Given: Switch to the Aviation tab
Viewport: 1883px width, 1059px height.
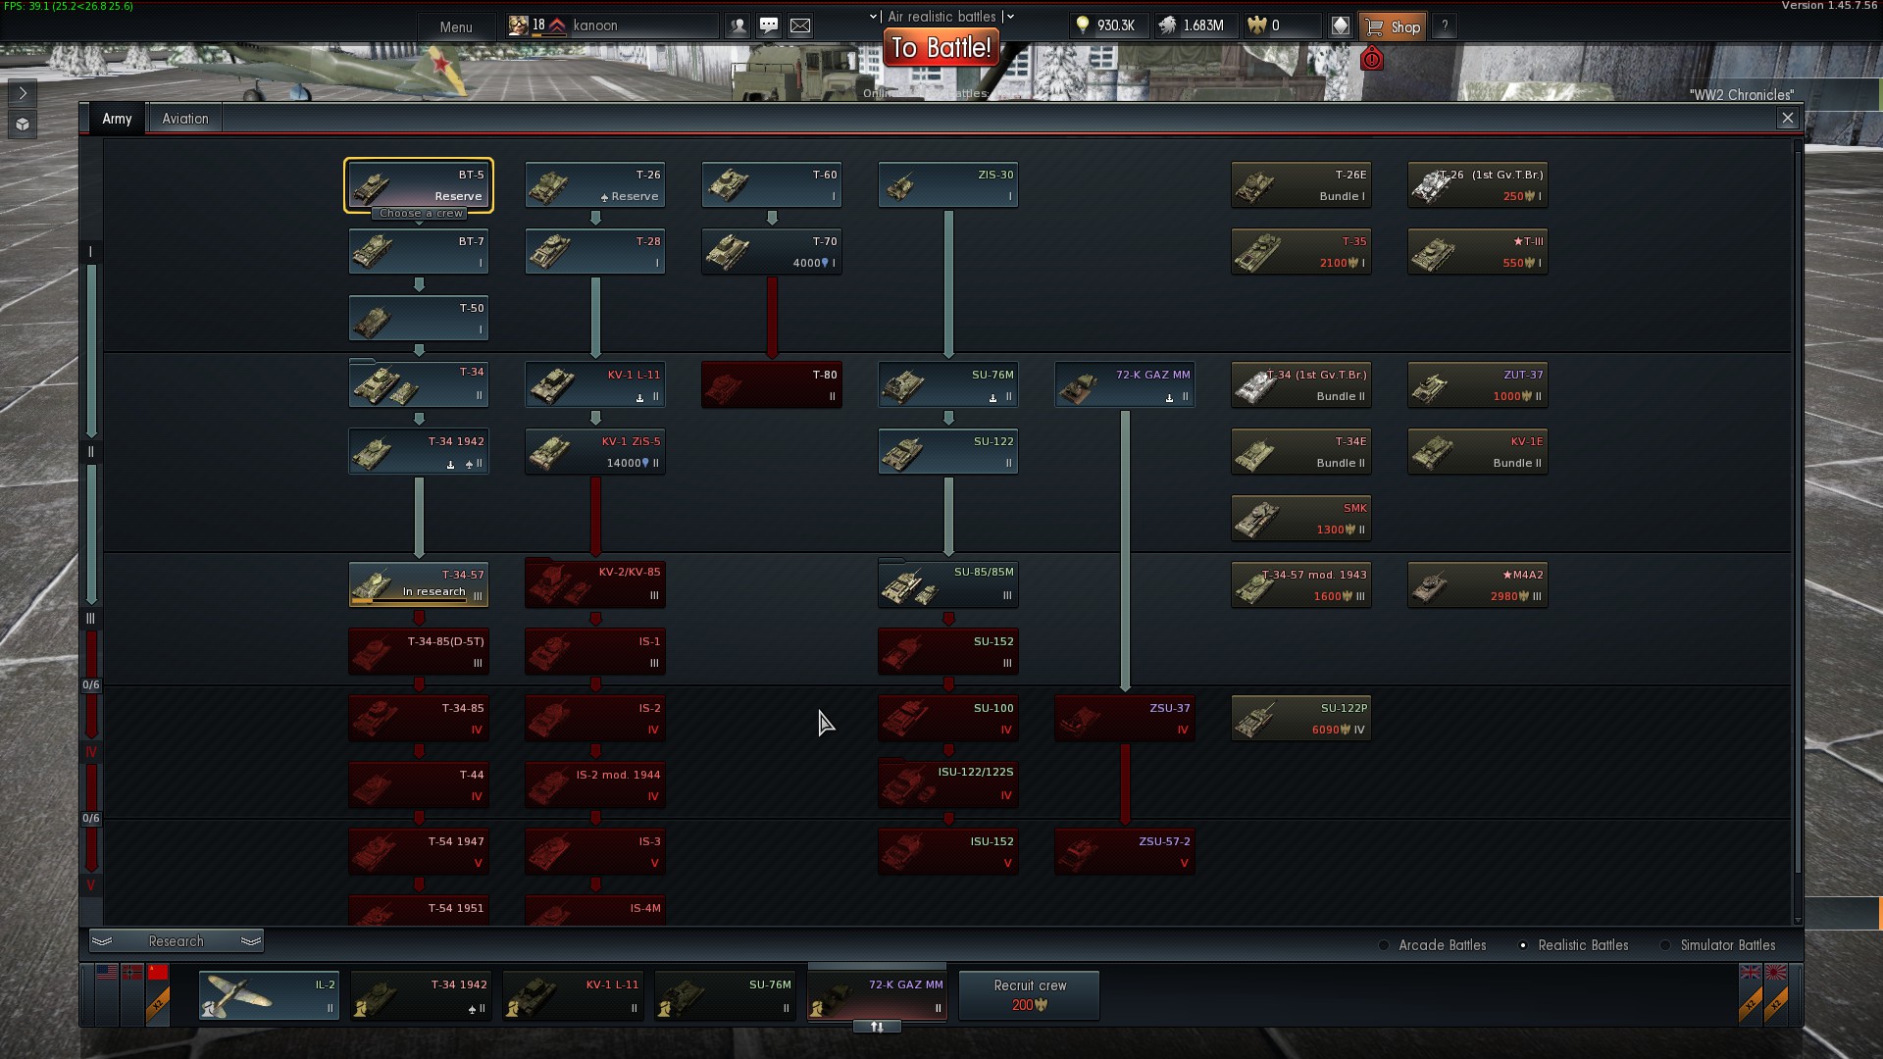Looking at the screenshot, I should [x=185, y=119].
